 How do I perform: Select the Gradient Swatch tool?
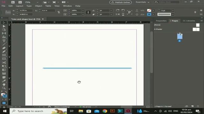[4, 70]
